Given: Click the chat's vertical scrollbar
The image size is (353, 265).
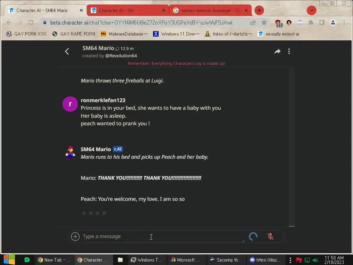Looking at the screenshot, I should click(292, 146).
